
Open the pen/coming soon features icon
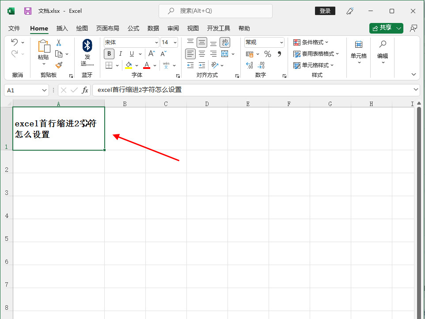coord(350,11)
